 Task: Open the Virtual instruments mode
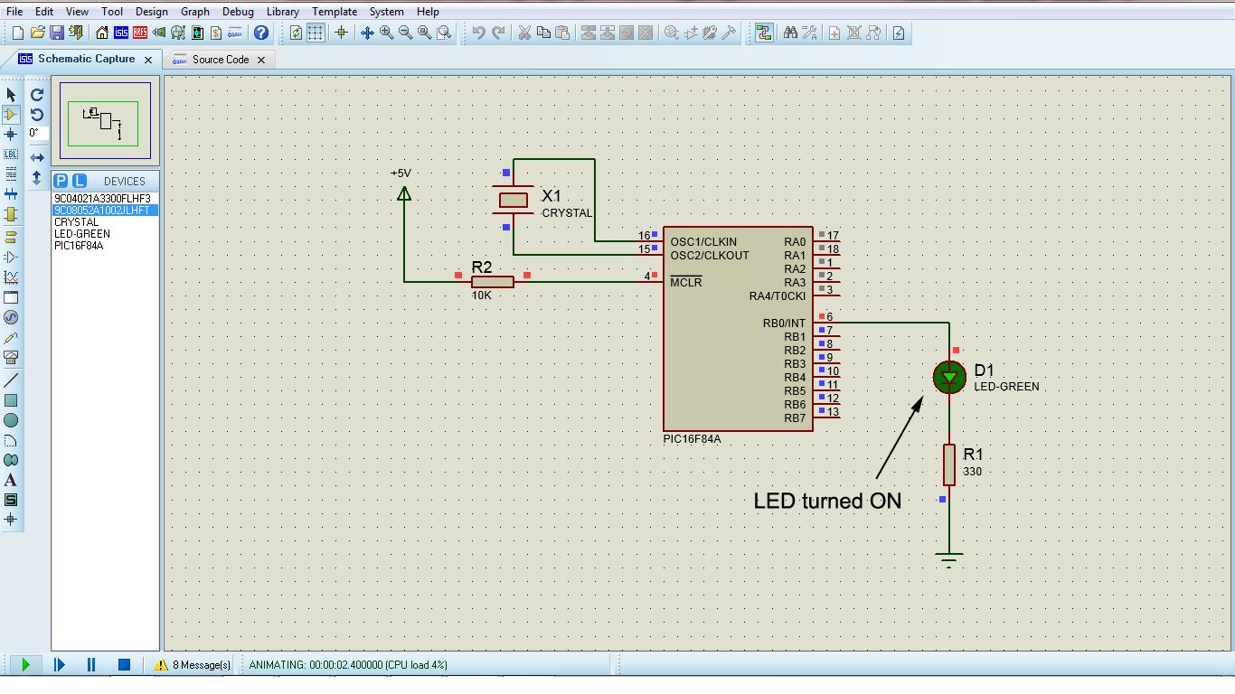[x=11, y=358]
